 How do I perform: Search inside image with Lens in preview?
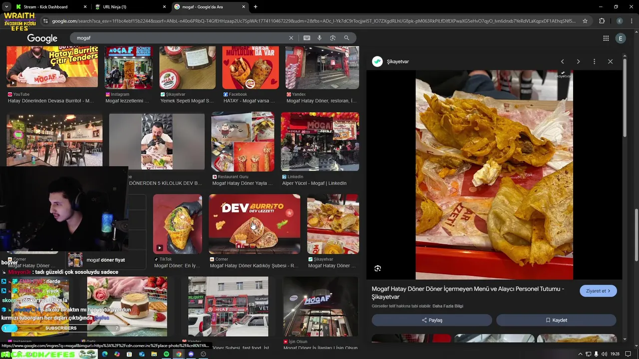coord(377,268)
